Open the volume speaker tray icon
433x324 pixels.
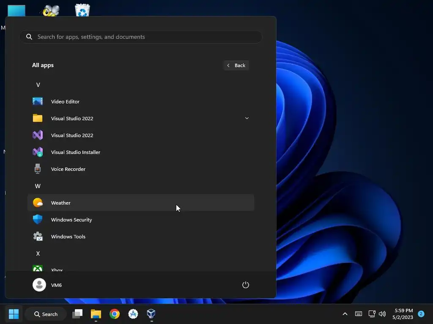[x=382, y=314]
